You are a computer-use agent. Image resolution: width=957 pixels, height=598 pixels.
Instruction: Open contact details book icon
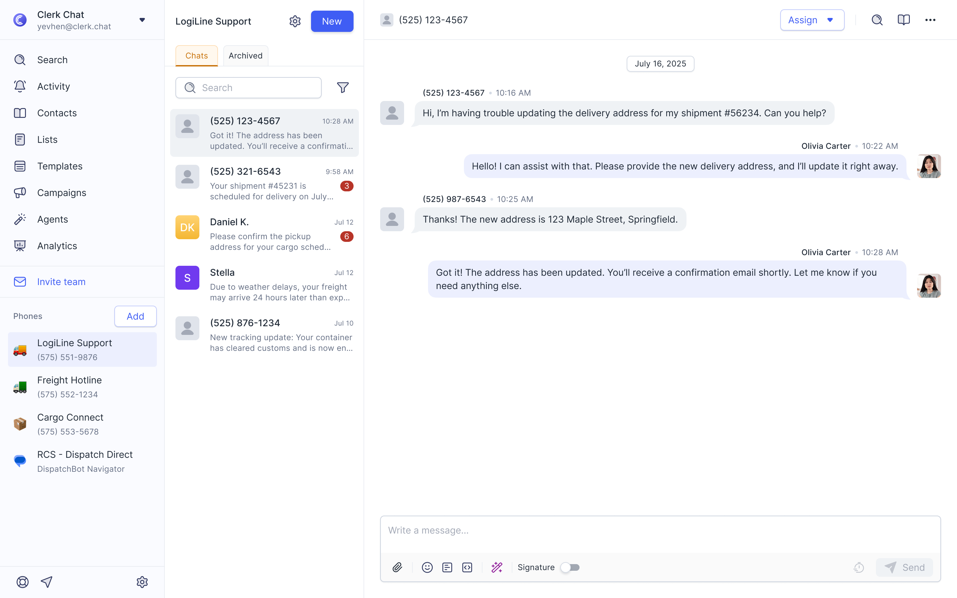tap(904, 20)
